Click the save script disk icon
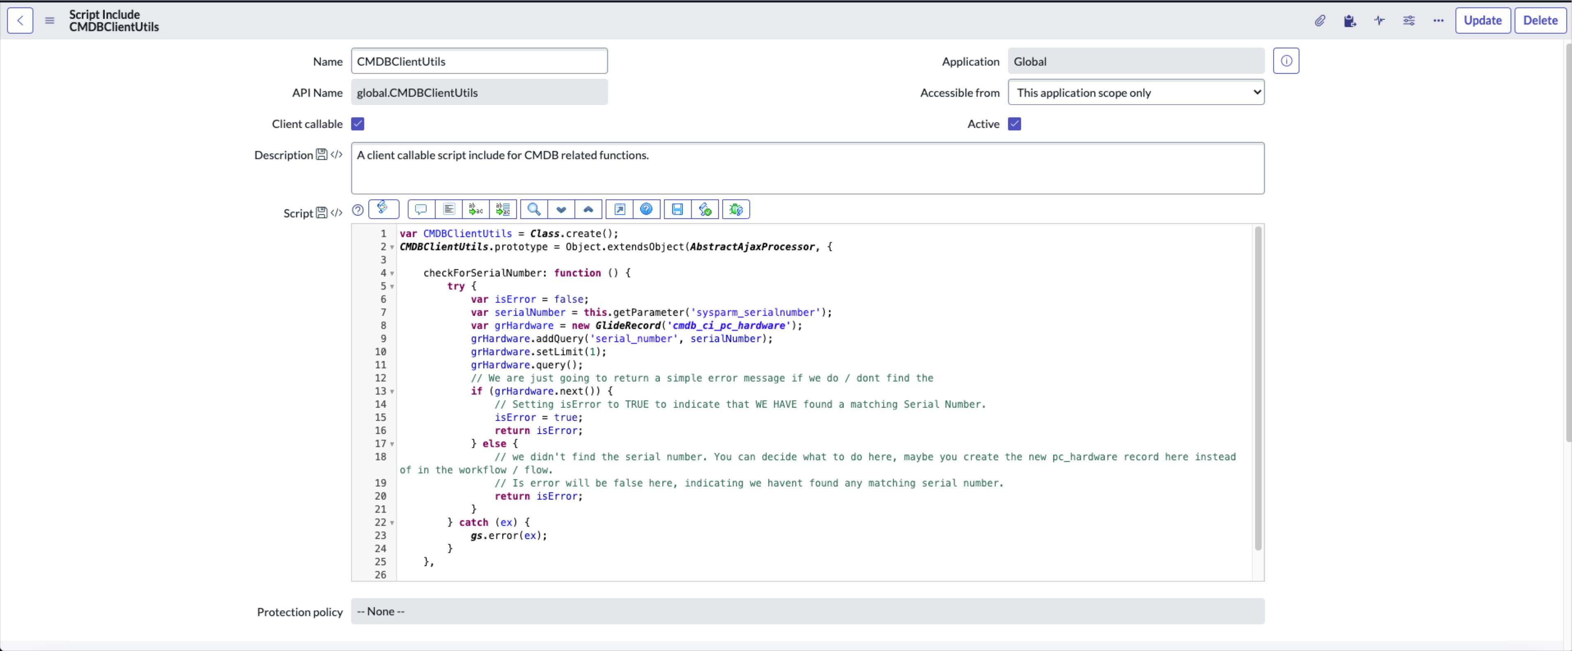This screenshot has width=1572, height=651. pyautogui.click(x=677, y=210)
